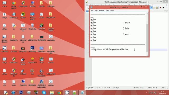The height and width of the screenshot is (95, 169).
Task: Open Fraps from the taskbar
Action: (x=36, y=93)
